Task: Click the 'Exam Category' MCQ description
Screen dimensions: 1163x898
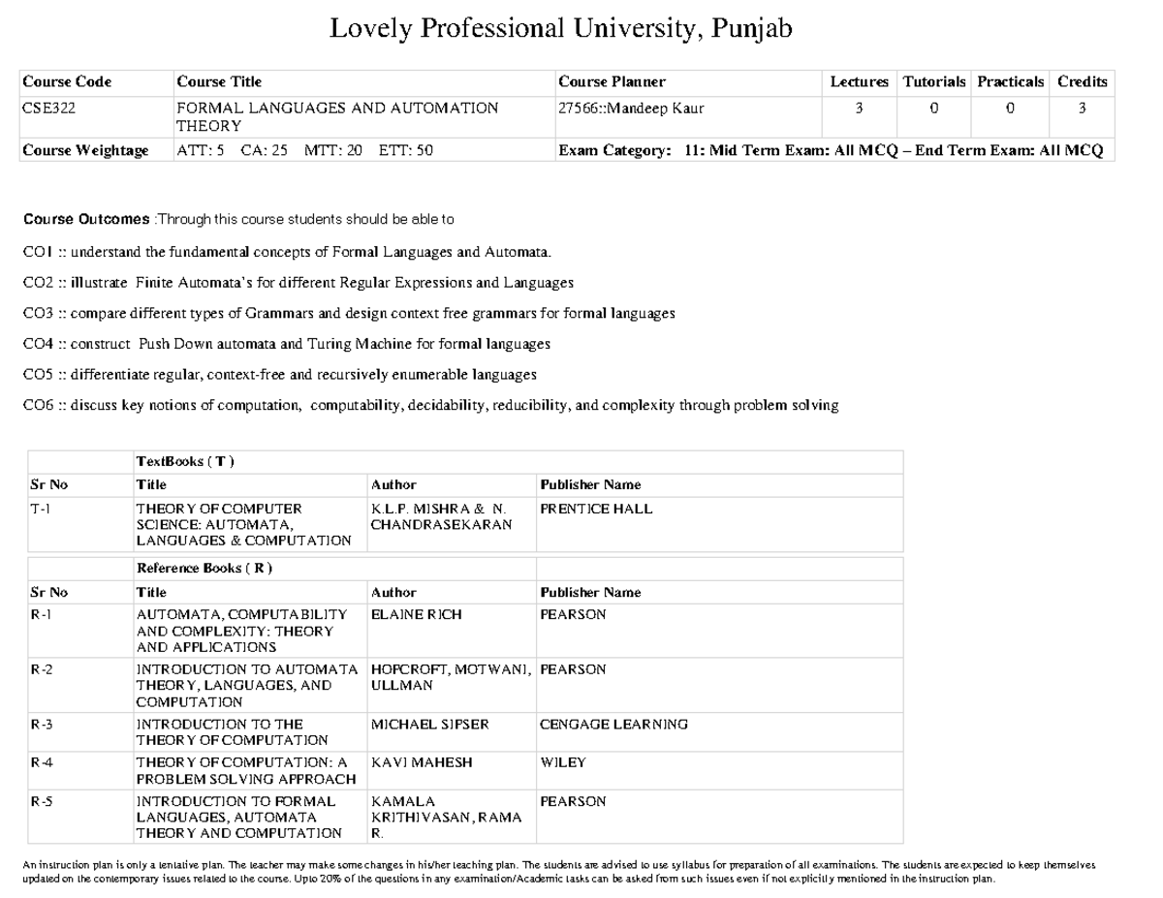Action: tap(832, 150)
